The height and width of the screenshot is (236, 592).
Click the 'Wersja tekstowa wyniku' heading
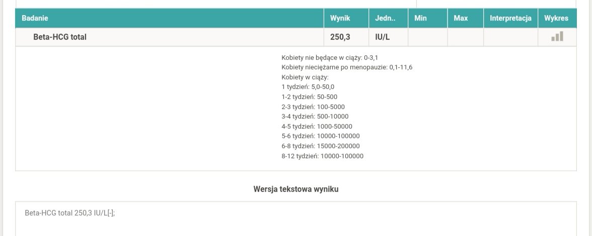click(296, 189)
